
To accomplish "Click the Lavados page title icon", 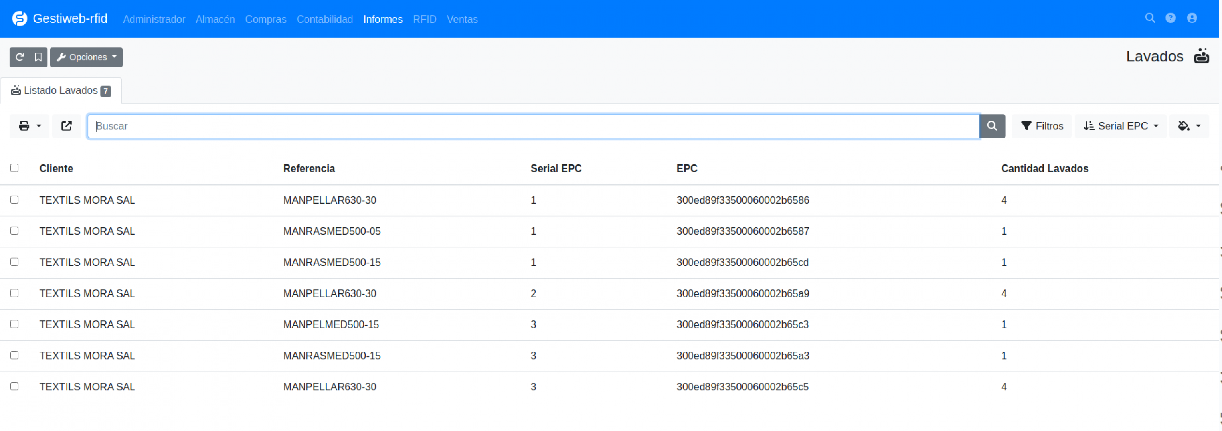I will click(x=1201, y=56).
